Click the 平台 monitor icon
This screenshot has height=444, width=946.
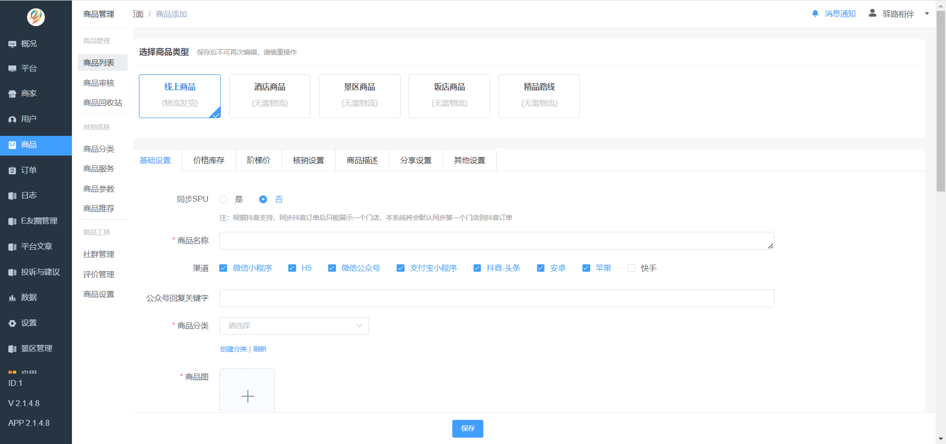12,68
